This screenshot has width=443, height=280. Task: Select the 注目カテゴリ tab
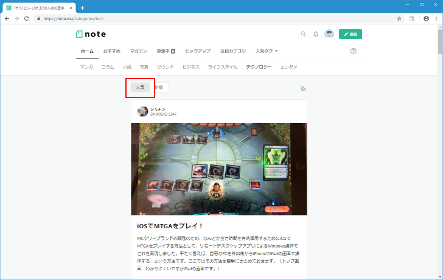(x=233, y=51)
